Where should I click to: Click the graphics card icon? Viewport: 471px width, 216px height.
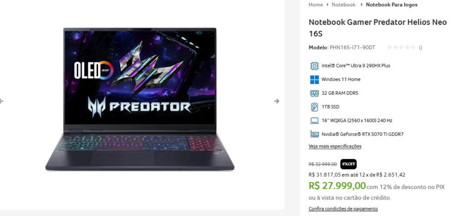tap(314, 134)
